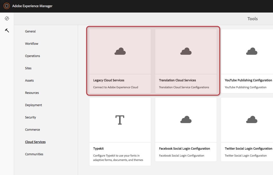Open Facebook Social Login Configuration title
This screenshot has height=175, width=273.
point(185,149)
